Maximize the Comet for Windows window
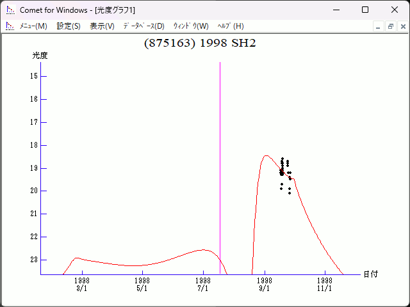This screenshot has width=410, height=307. [x=365, y=10]
